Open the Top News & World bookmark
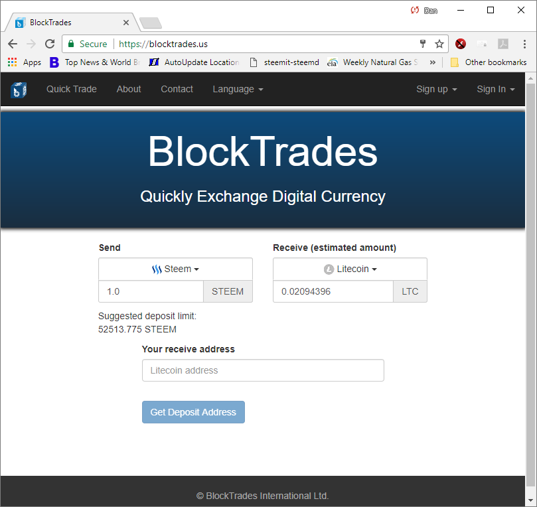This screenshot has height=507, width=537. [x=95, y=62]
